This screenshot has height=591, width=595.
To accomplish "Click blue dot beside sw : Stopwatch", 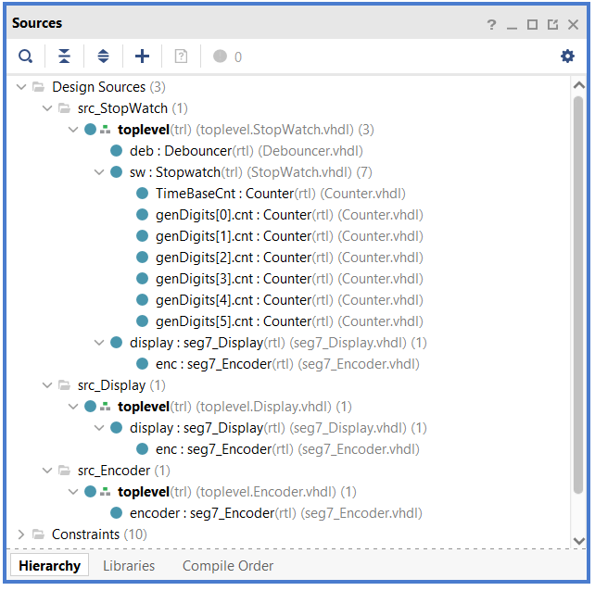I will pyautogui.click(x=116, y=172).
